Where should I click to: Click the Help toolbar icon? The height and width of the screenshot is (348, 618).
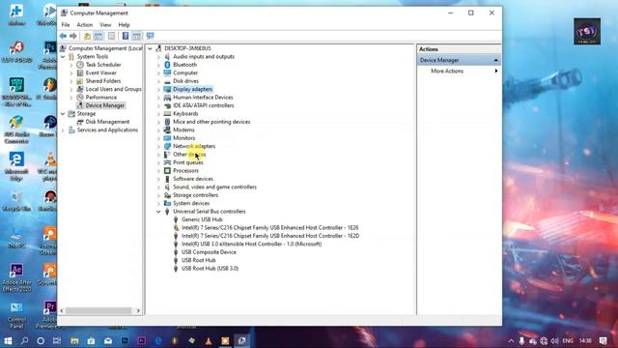tap(126, 36)
